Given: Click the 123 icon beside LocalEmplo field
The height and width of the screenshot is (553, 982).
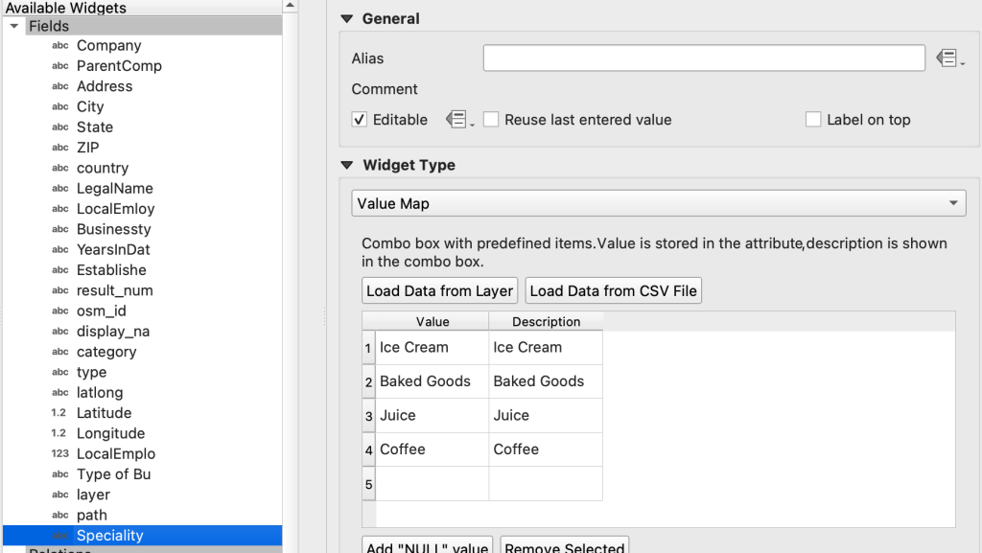Looking at the screenshot, I should pyautogui.click(x=59, y=454).
